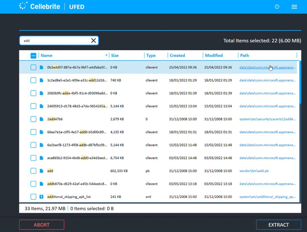Click the file icon beside add.pb entry
Screen dimensions: 307x232
click(x=41, y=171)
